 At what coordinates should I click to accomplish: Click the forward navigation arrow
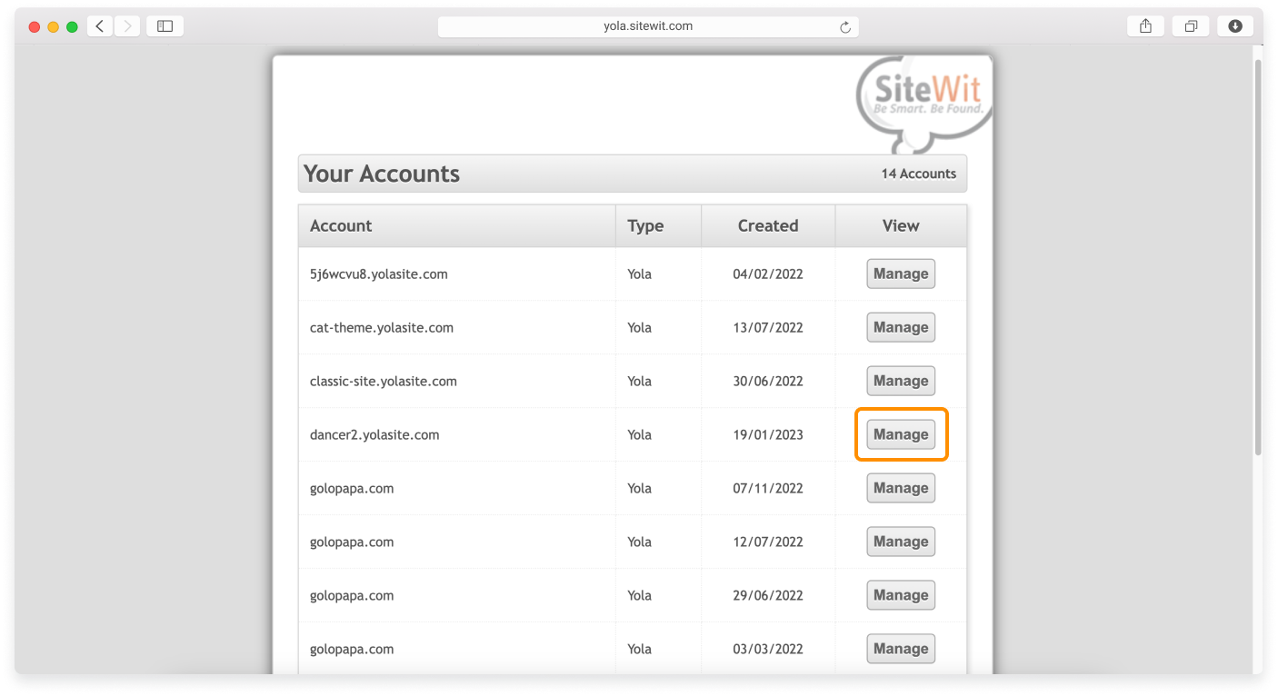[126, 25]
